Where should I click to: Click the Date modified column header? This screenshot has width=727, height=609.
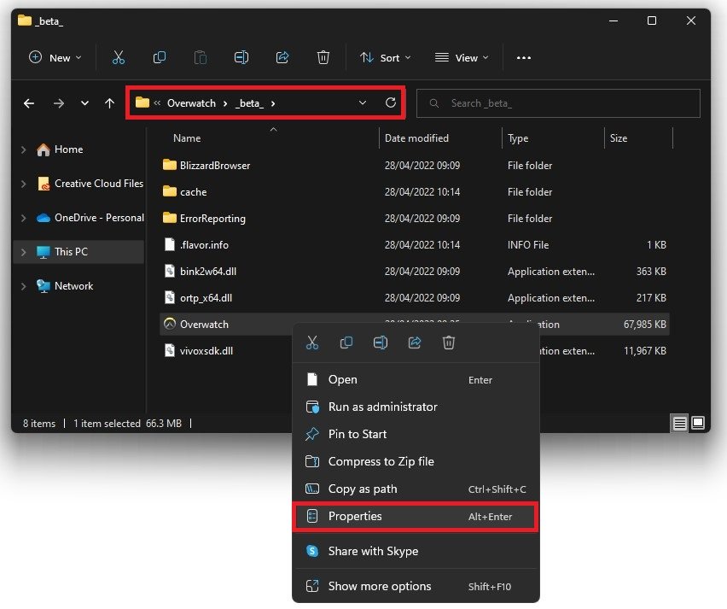point(416,138)
